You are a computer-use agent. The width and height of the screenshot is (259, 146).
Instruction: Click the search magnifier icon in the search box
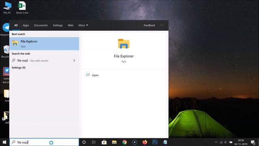pos(13,142)
